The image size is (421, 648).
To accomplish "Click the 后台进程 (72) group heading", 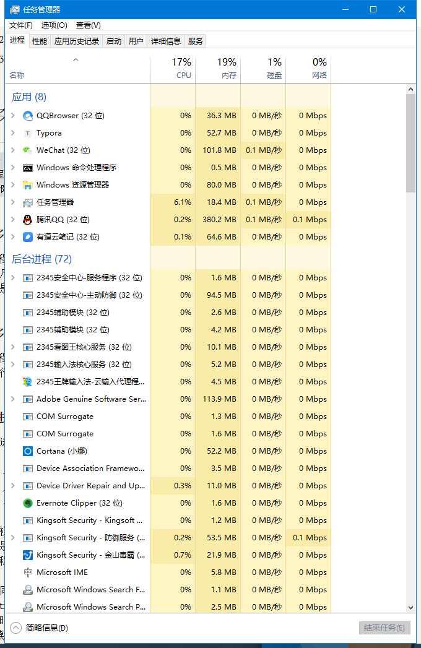I will (41, 259).
